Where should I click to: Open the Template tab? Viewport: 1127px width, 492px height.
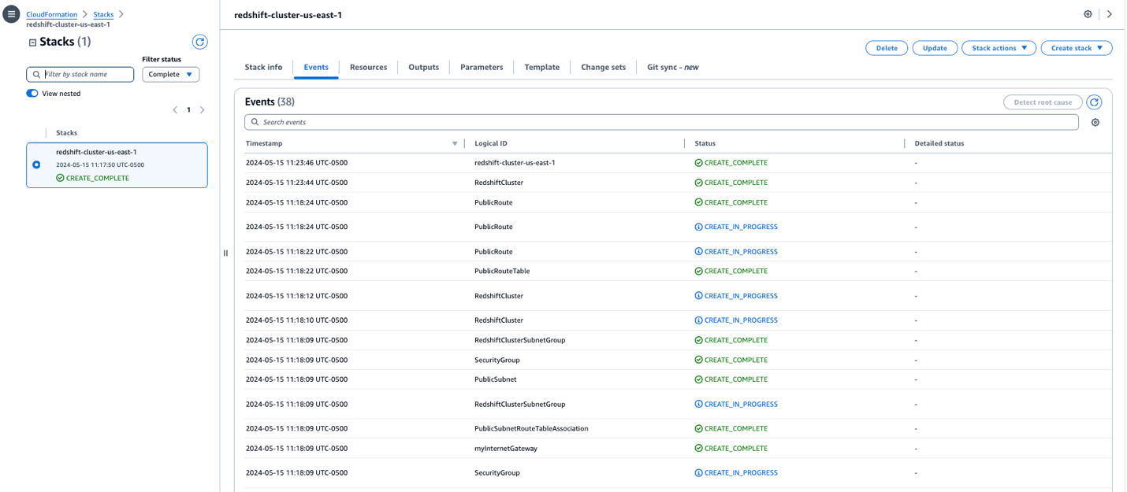(x=541, y=67)
